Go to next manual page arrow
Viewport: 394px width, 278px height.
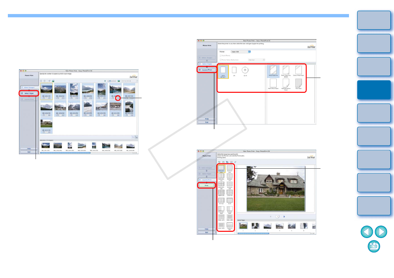381,232
